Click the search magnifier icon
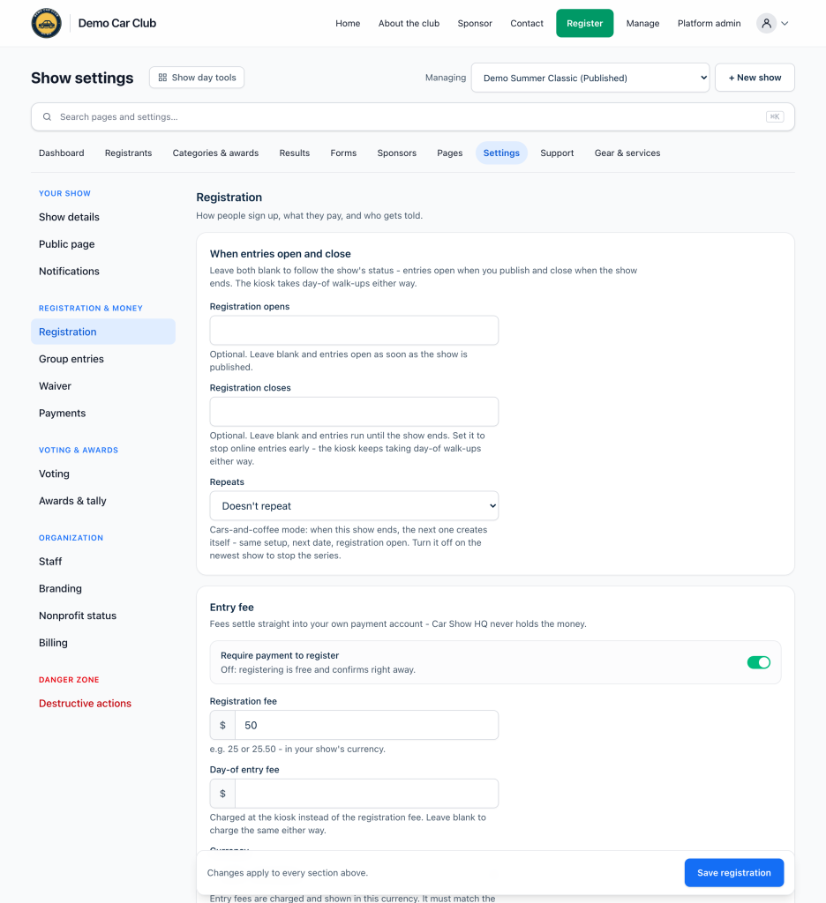826x903 pixels. [x=48, y=117]
